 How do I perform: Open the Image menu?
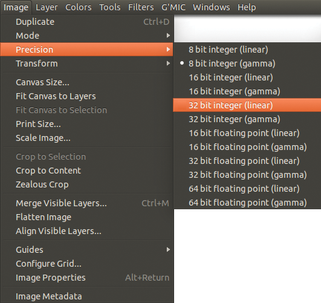(x=16, y=7)
